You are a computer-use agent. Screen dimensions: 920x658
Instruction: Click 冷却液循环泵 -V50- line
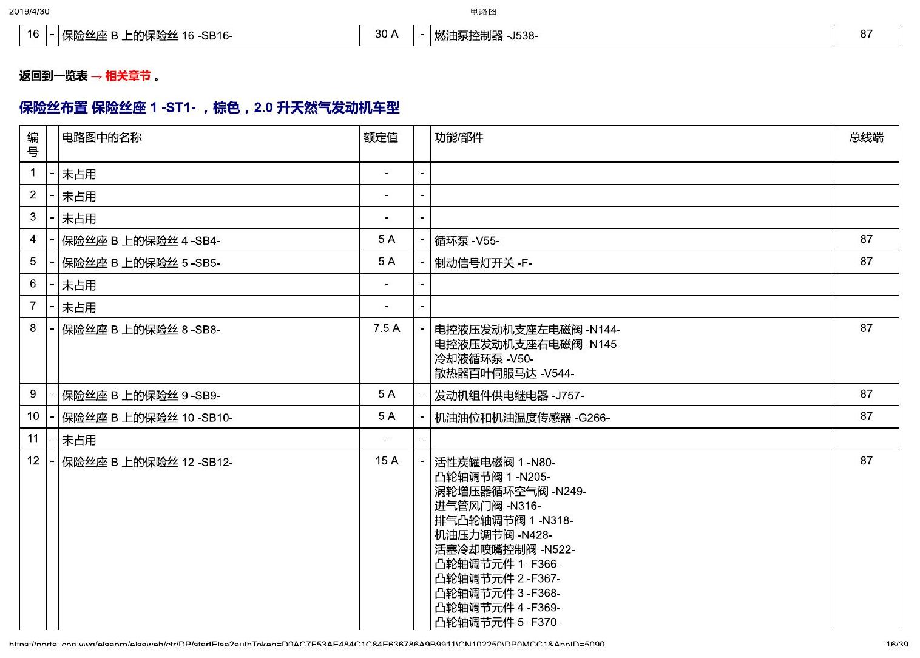(x=484, y=359)
